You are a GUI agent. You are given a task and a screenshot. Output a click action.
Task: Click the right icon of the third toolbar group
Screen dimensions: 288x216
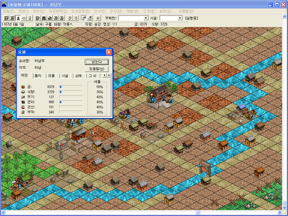(76, 18)
